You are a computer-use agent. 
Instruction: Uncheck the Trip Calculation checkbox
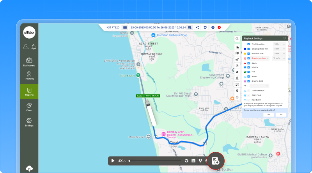pyautogui.click(x=248, y=44)
